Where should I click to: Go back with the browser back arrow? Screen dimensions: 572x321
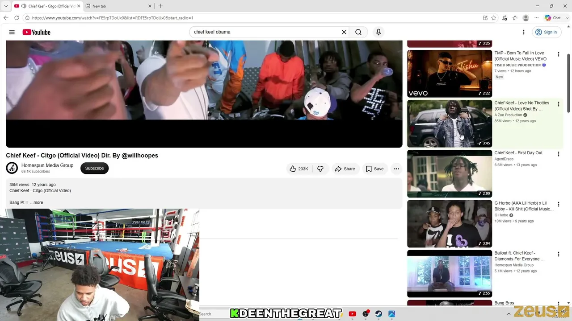click(x=6, y=18)
